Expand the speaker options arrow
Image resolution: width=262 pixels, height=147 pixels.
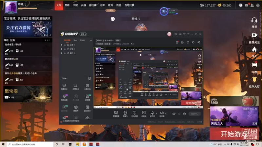click(166, 113)
